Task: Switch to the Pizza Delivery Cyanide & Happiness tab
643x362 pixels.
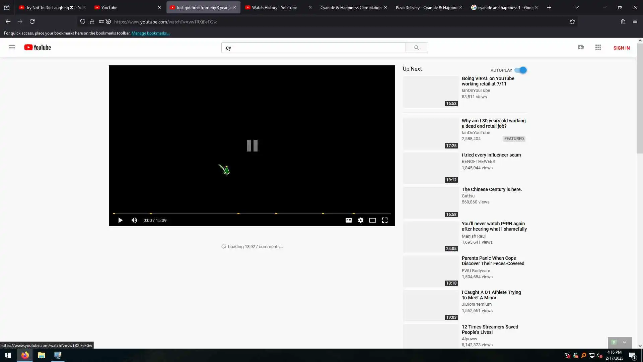Action: (426, 7)
